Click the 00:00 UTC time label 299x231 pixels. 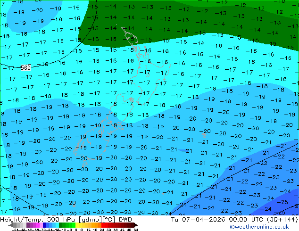(x=246, y=220)
